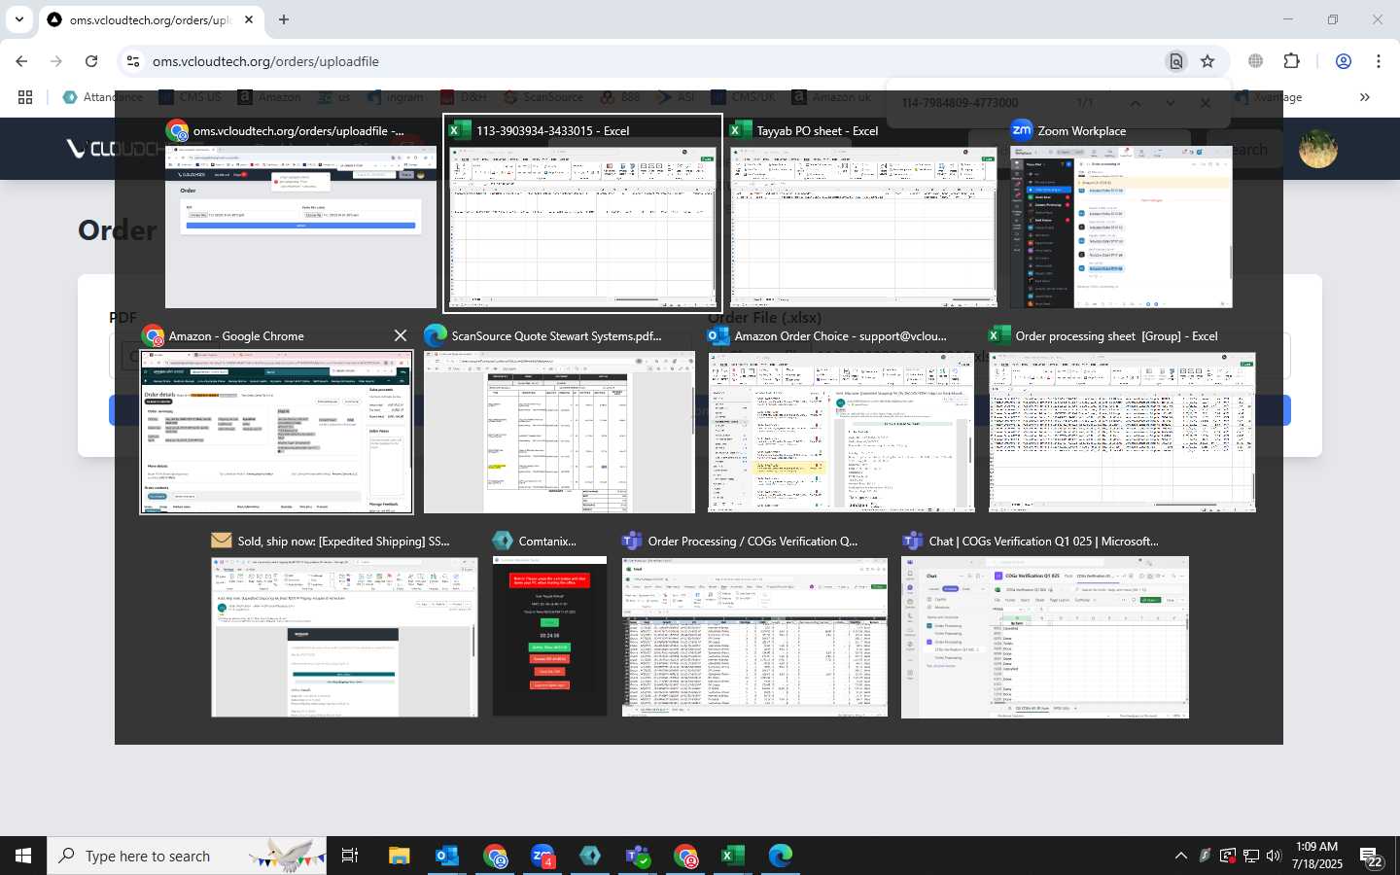Switch to the Amazon Order Choice Outlook thumbnail
Viewport: 1400px width, 875px height.
coord(841,432)
